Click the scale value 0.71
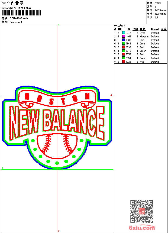168x233 pixels. point(157,18)
